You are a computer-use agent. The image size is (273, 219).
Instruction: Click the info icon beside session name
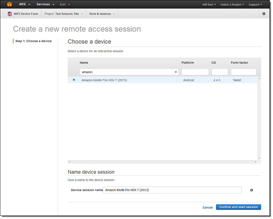tap(251, 190)
